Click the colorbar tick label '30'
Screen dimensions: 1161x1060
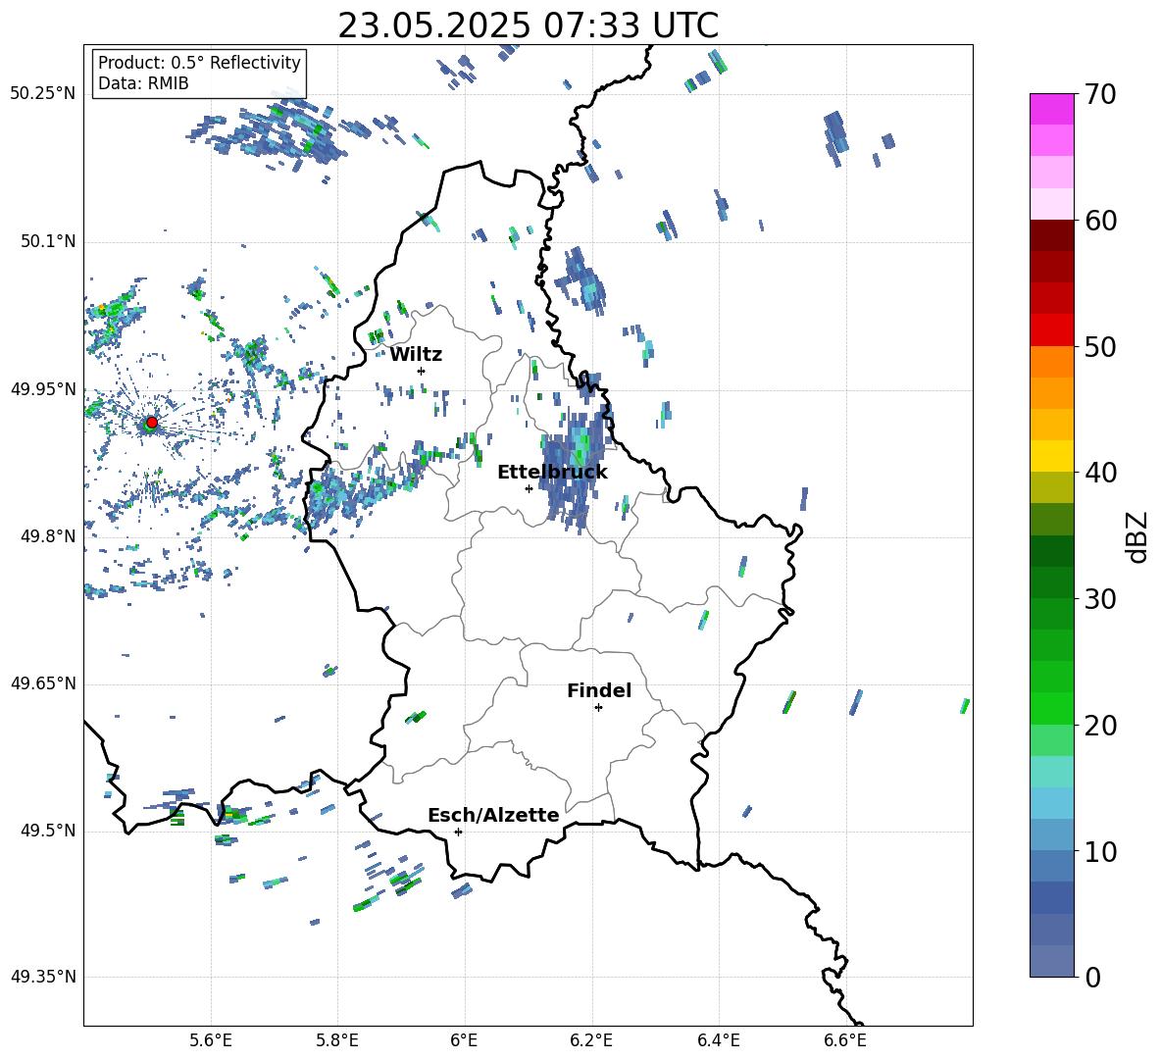click(x=1099, y=599)
